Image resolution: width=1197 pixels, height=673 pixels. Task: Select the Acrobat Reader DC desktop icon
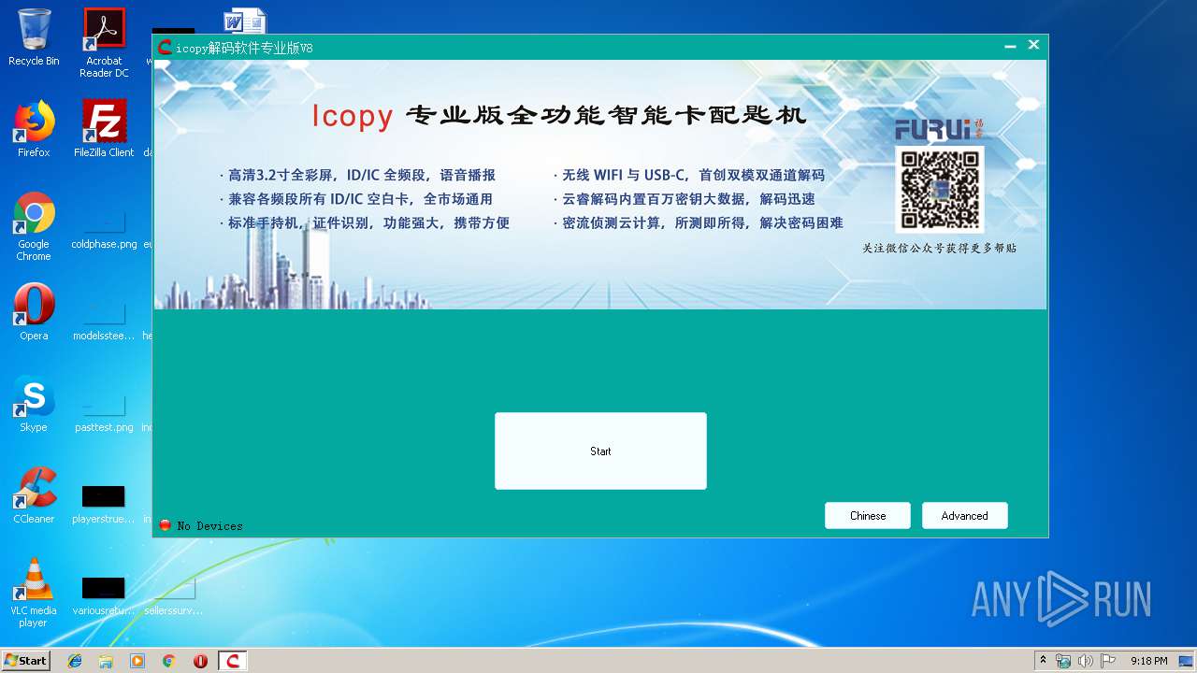(104, 43)
